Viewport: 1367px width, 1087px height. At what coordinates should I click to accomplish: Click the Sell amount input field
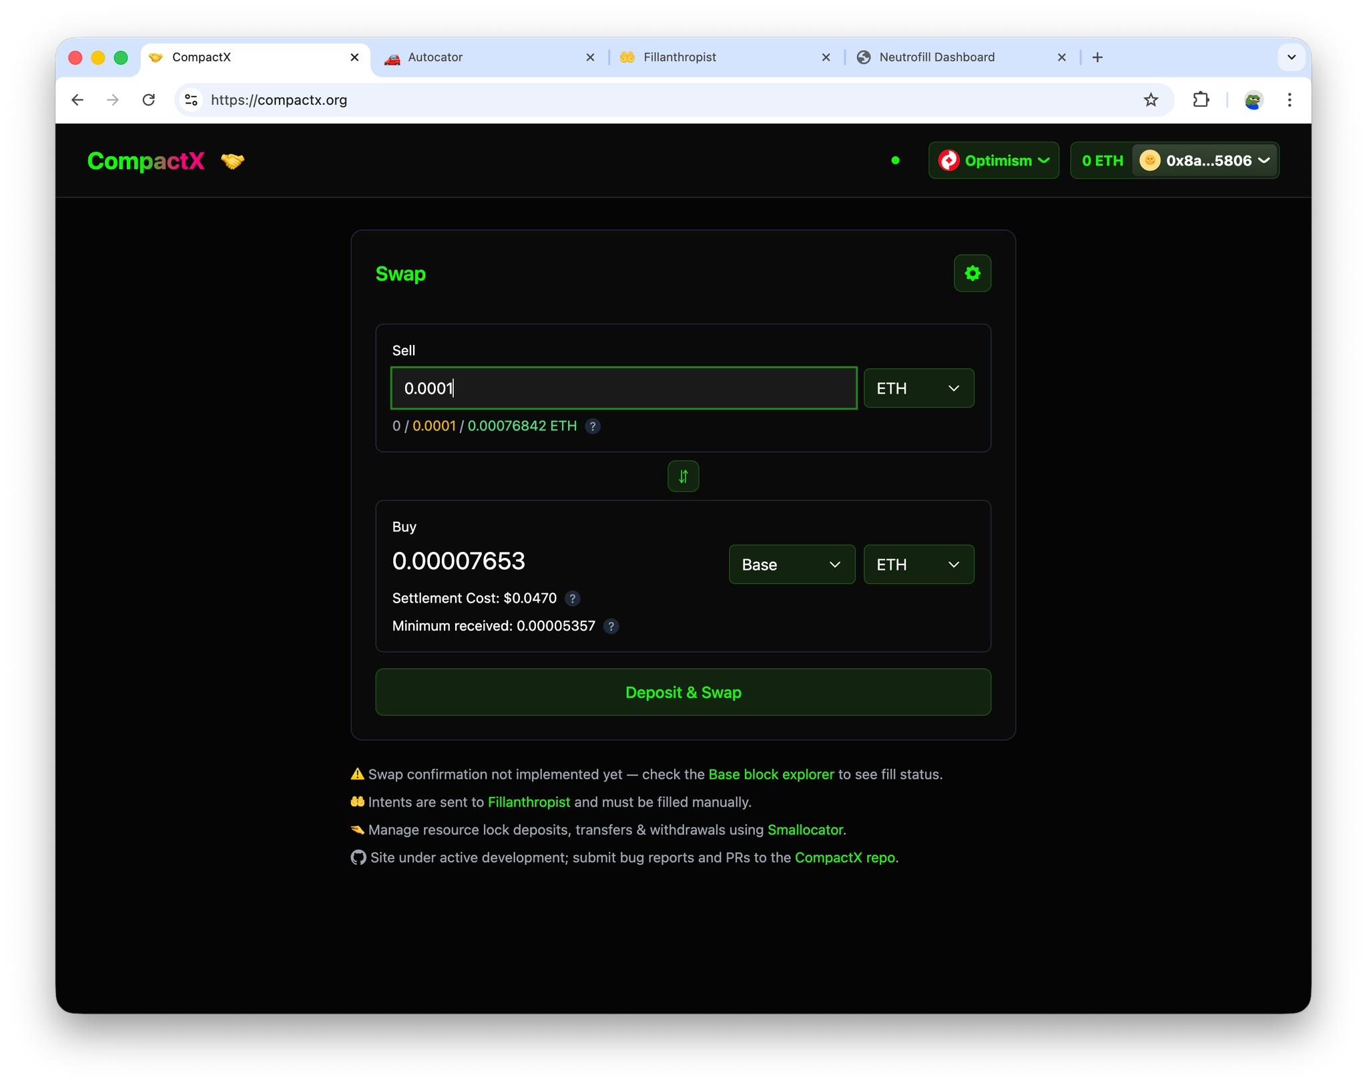tap(623, 388)
